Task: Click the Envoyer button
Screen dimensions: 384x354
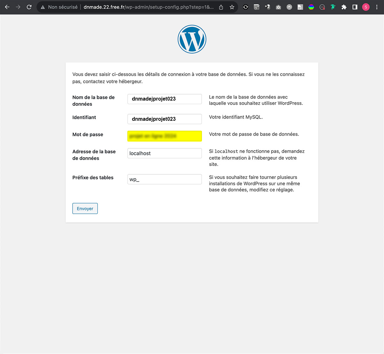Action: 85,209
